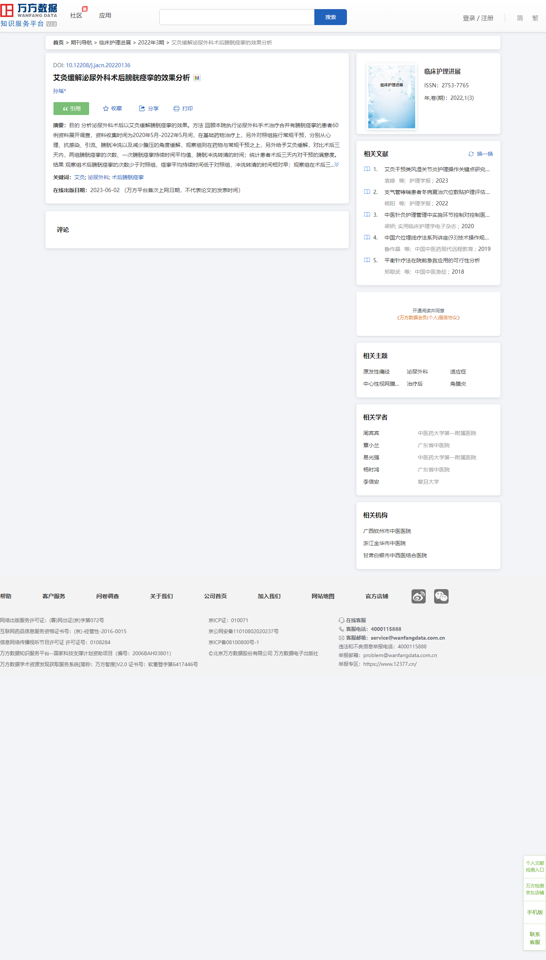Image resolution: width=546 pixels, height=960 pixels.
Task: Click floating 个人文献检测入口 button
Action: pos(535,867)
